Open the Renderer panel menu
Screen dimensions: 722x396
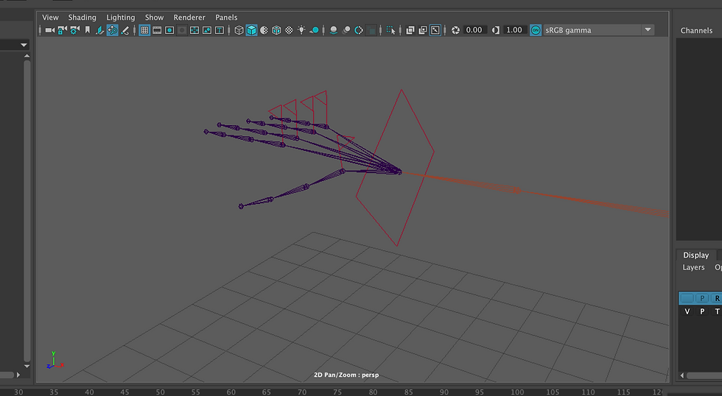point(189,18)
